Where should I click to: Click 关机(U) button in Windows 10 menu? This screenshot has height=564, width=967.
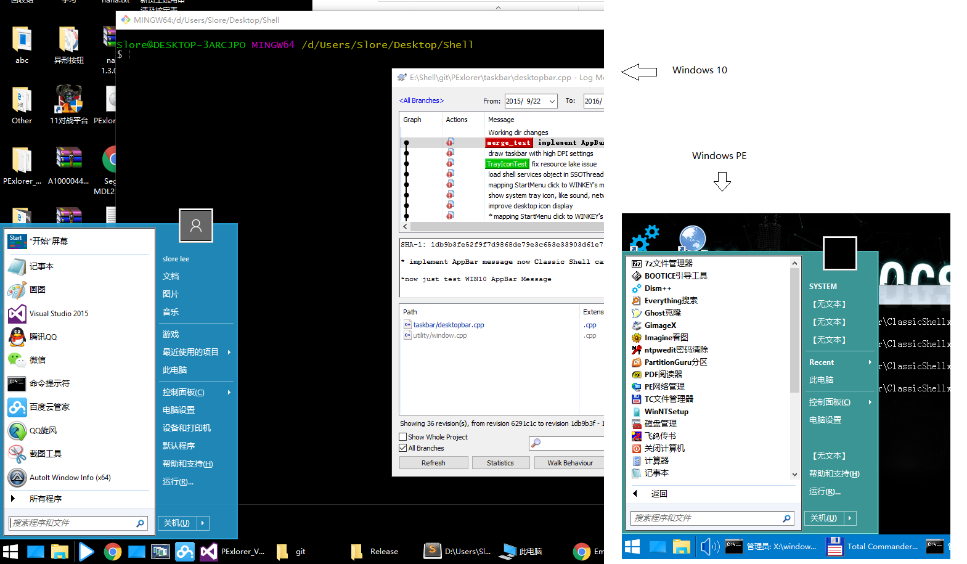[177, 523]
